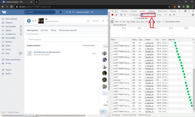Stop recording network log red button
The height and width of the screenshot is (117, 195).
(x=112, y=15)
